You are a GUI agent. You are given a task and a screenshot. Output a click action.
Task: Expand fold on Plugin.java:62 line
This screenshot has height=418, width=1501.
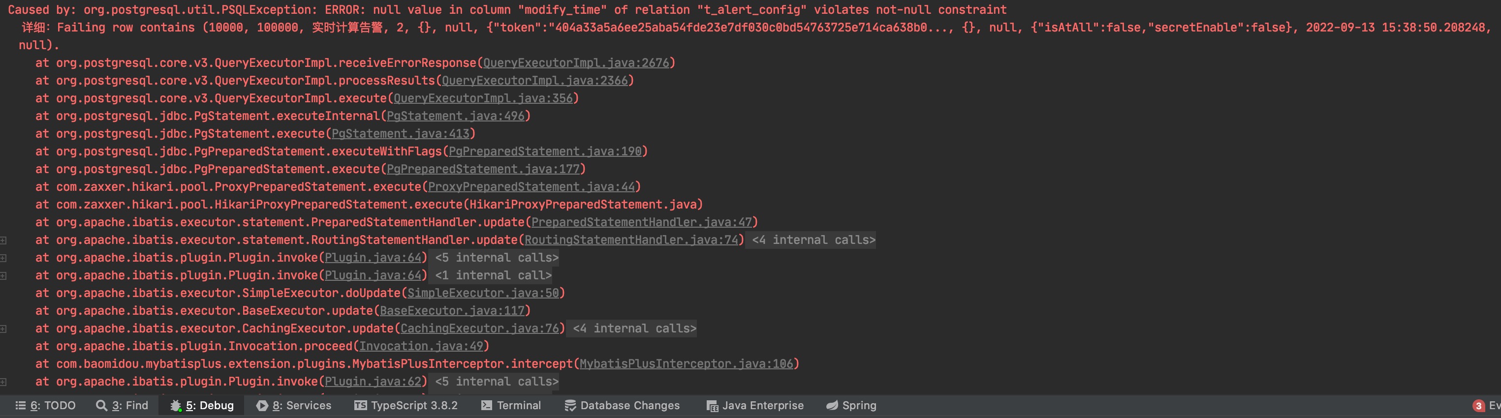pyautogui.click(x=3, y=382)
